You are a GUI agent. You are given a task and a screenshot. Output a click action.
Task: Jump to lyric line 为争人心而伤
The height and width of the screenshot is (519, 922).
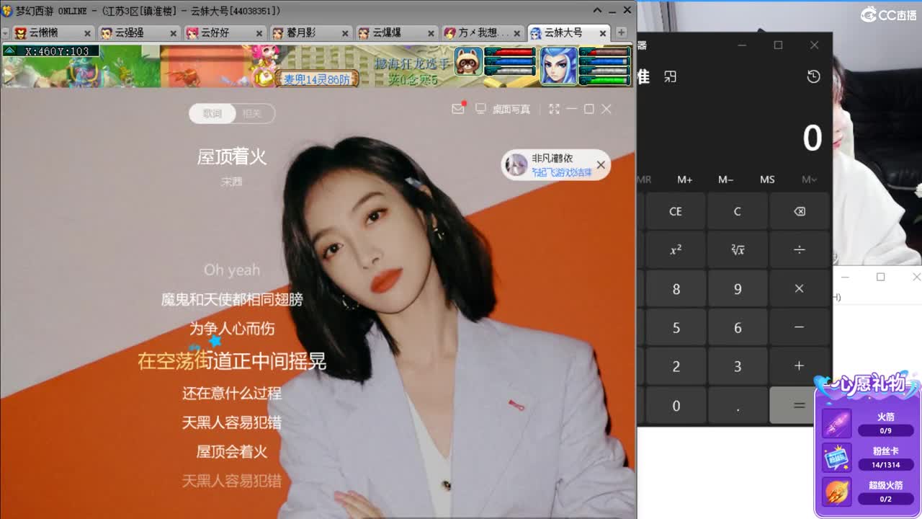(232, 329)
